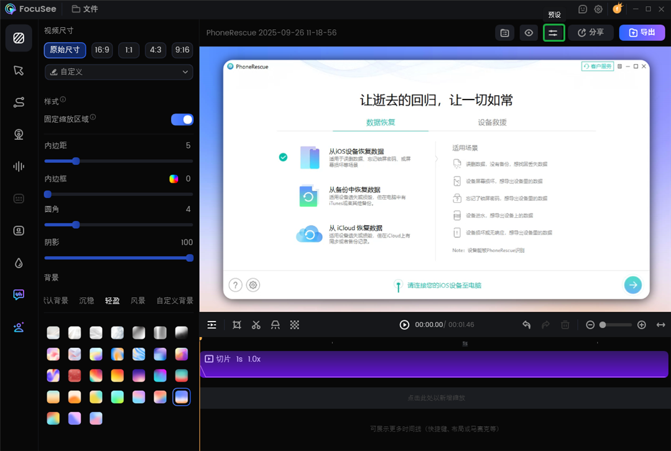Switch to the 轻盈 background tab
The height and width of the screenshot is (451, 671).
112,300
